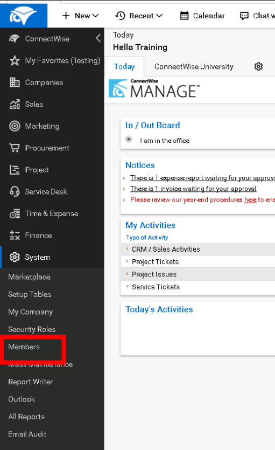Viewport: 275px width, 450px height.
Task: Expand the CRM / Sales Activities row
Action: [198, 249]
